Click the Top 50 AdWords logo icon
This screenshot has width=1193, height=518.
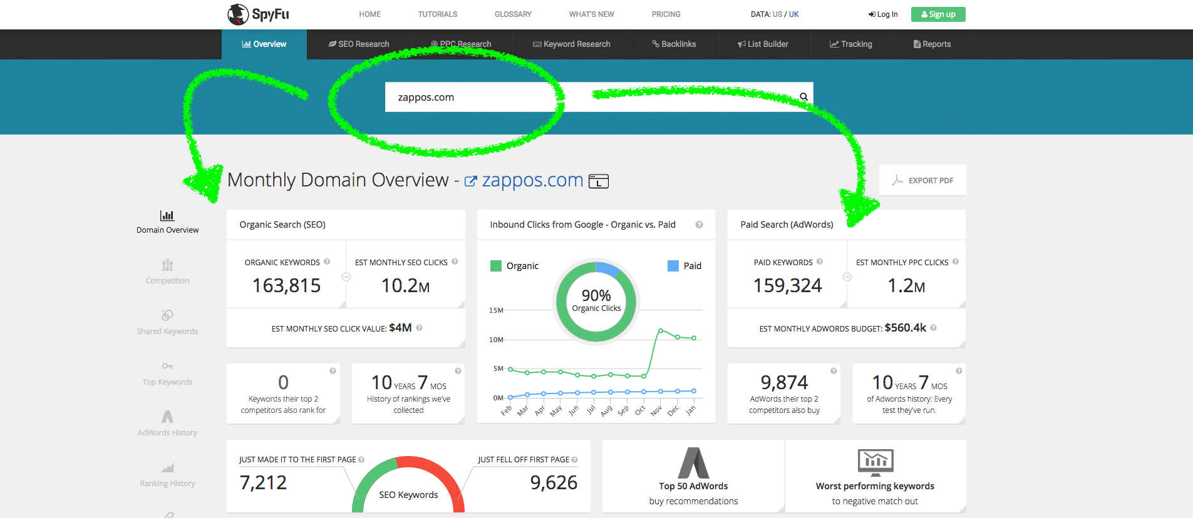tap(694, 463)
